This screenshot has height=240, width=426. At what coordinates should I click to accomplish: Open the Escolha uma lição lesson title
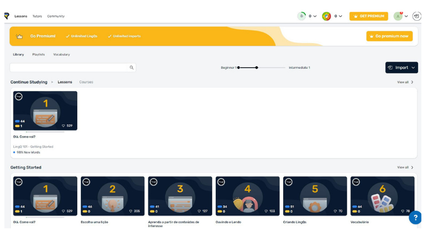(x=94, y=222)
